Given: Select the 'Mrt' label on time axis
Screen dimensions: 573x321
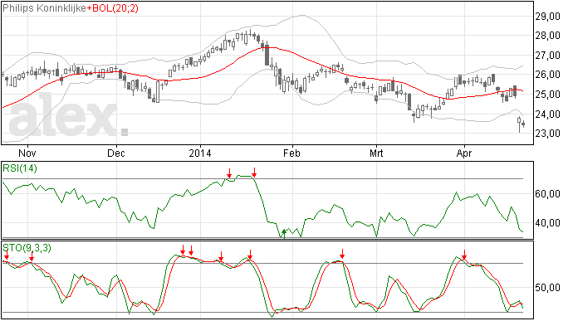Looking at the screenshot, I should pyautogui.click(x=376, y=153).
